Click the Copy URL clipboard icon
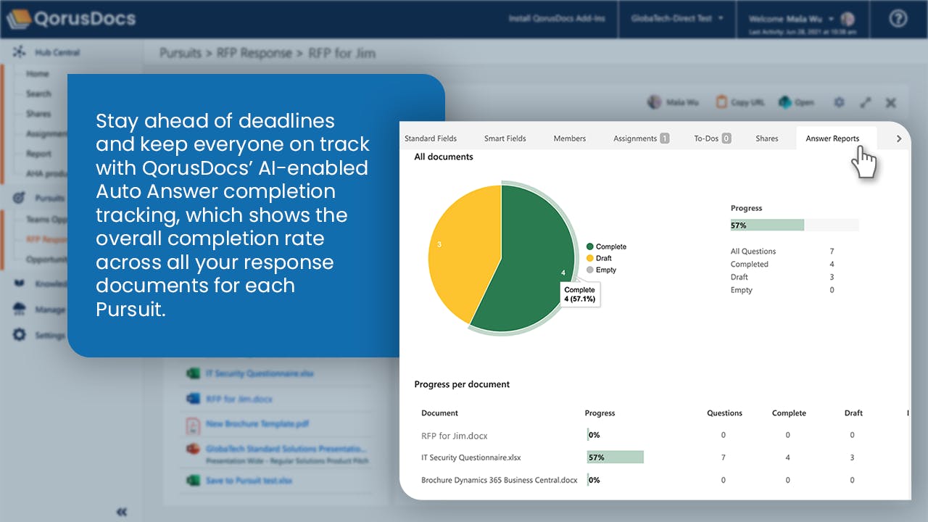This screenshot has height=522, width=928. 720,102
